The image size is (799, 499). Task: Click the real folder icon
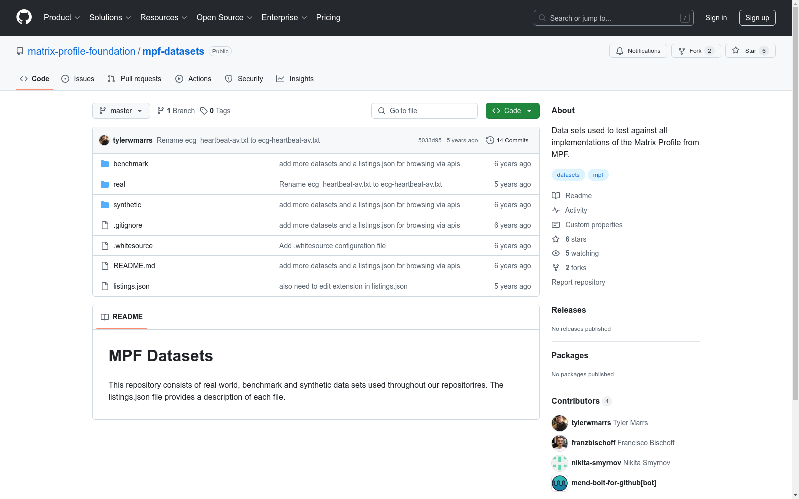click(105, 184)
